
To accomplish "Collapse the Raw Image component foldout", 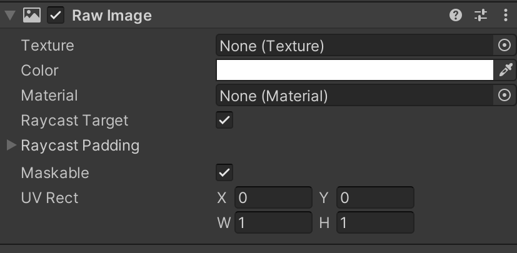I will point(9,16).
